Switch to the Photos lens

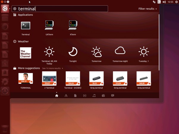[103, 96]
